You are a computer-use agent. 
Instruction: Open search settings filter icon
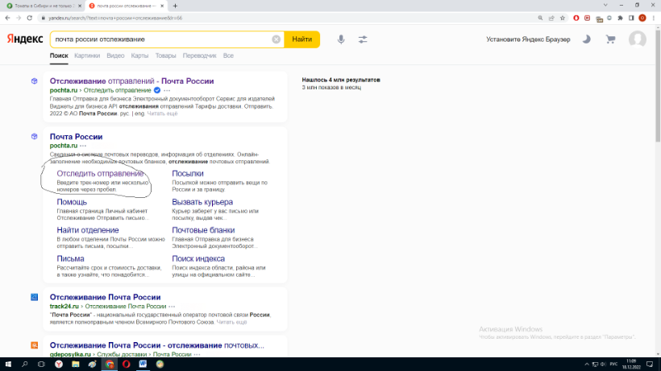[363, 39]
